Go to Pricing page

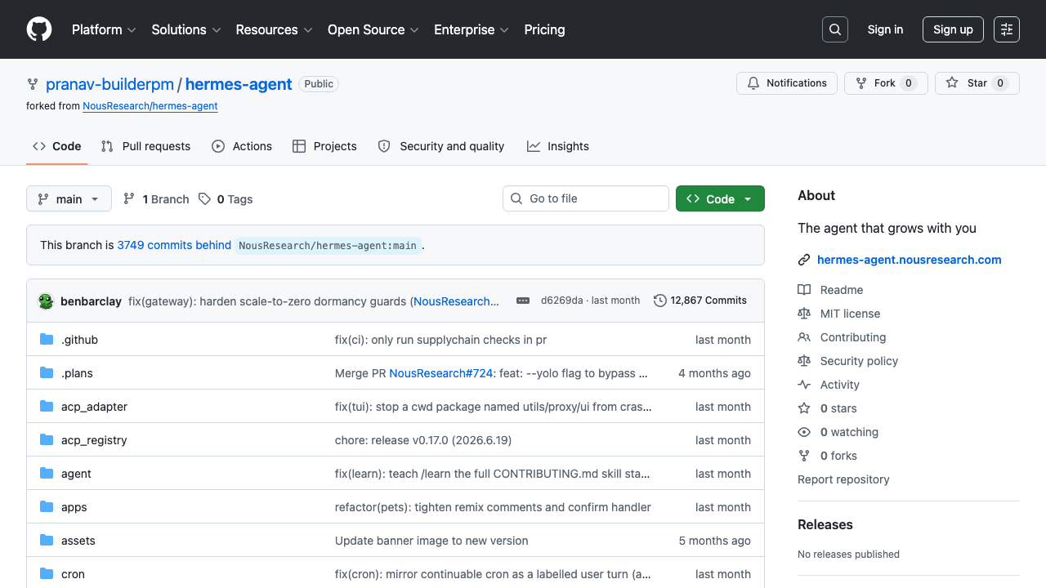click(x=544, y=29)
